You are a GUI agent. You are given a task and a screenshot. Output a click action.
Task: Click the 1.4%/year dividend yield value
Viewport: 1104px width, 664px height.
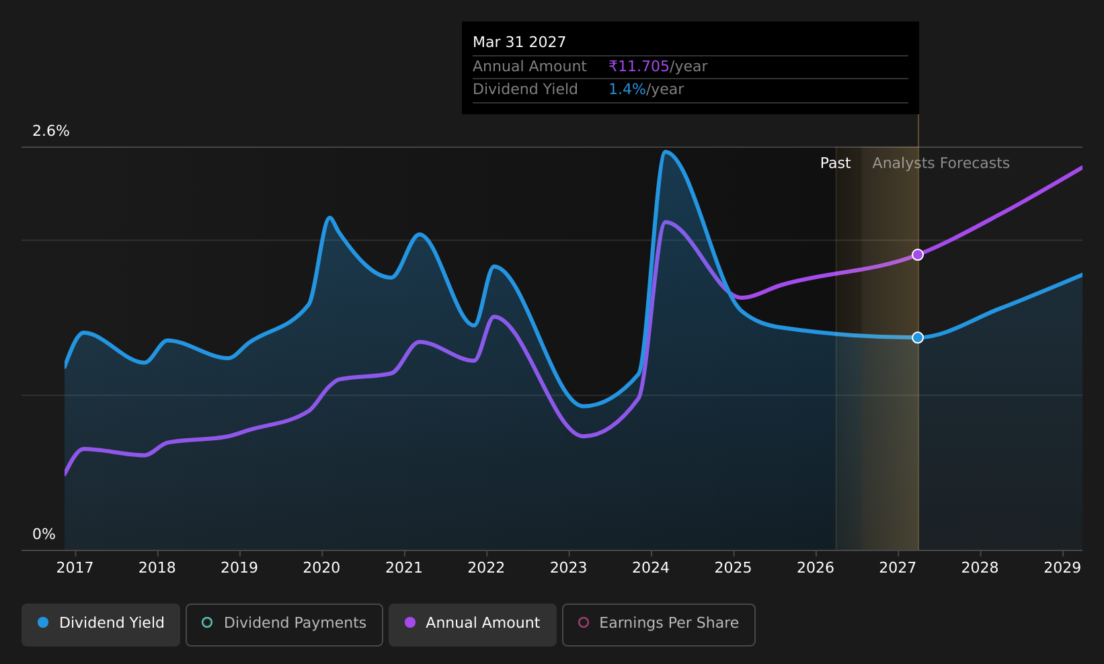coord(645,89)
